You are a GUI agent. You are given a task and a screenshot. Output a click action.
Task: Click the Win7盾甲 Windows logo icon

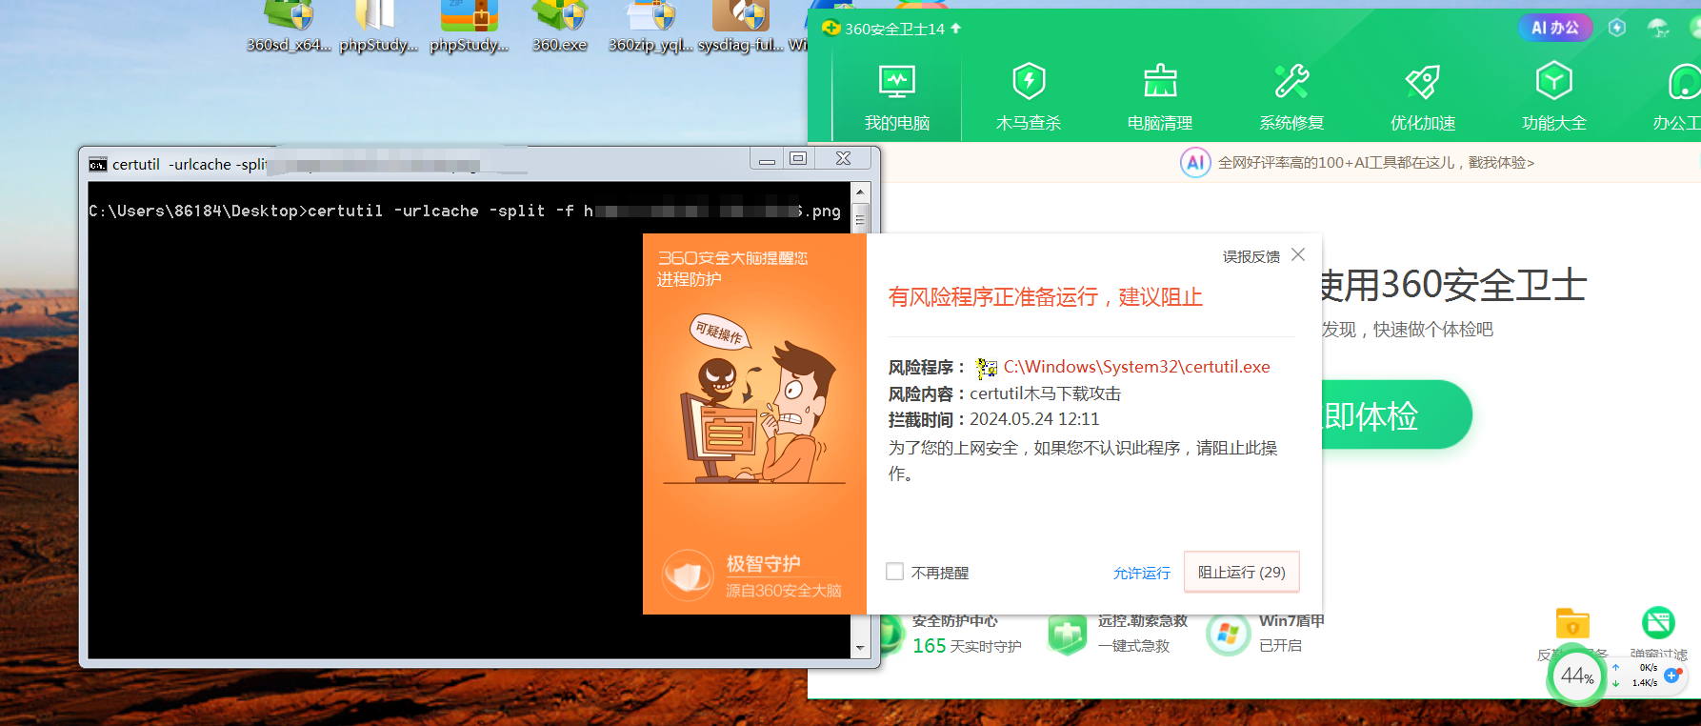coord(1228,635)
